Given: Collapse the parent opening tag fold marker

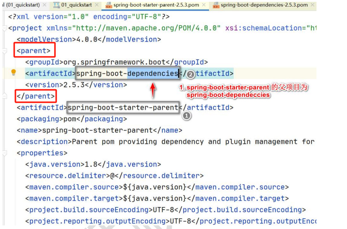Looking at the screenshot, I should click(5, 51).
